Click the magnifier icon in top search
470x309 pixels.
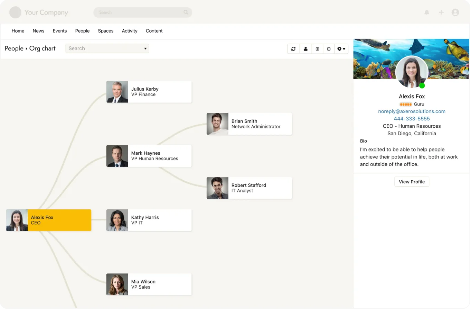[186, 12]
